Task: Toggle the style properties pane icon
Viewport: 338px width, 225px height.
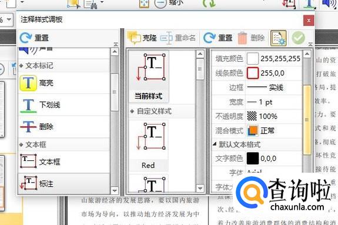Action: click(x=278, y=38)
